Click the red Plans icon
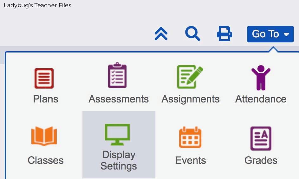The height and width of the screenshot is (179, 299). click(44, 78)
